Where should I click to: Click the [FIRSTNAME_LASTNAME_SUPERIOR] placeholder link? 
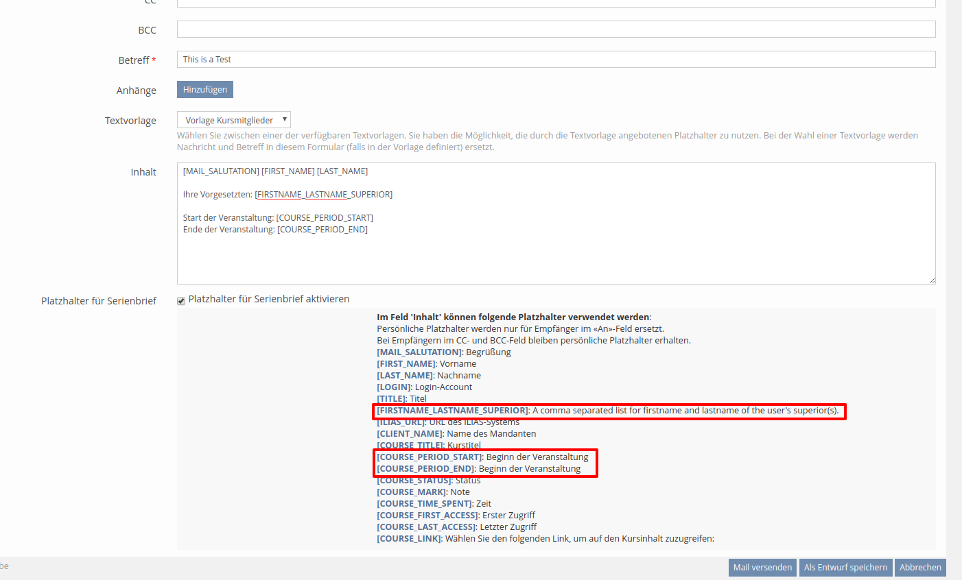453,411
